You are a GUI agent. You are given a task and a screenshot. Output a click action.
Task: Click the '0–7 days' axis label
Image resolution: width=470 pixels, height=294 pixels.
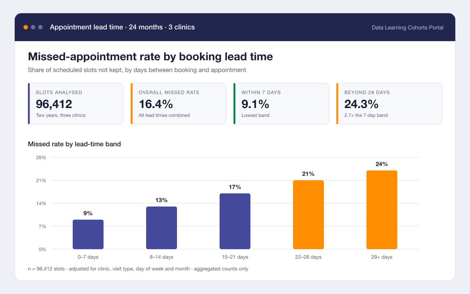tap(88, 257)
